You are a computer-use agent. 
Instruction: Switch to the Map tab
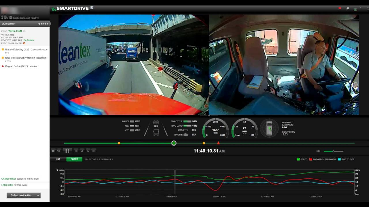click(58, 159)
